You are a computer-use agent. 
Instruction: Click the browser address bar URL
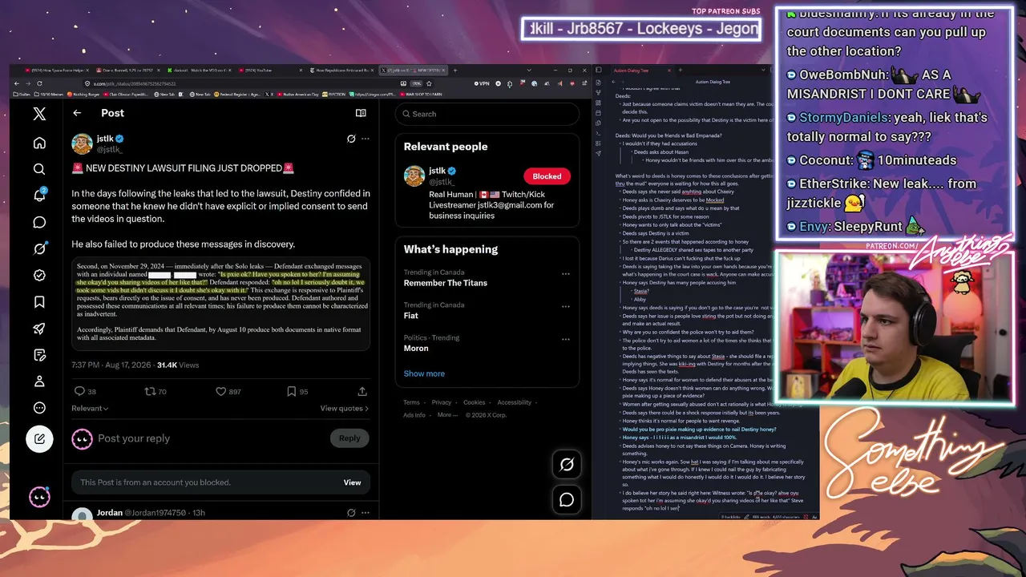[135, 83]
